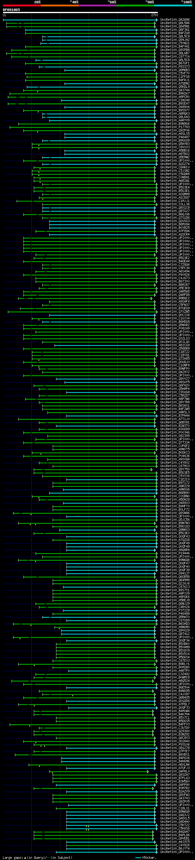The image size is (195, 860).
Task: Select hit UniRef100_B4FZU8
Action: point(175,33)
